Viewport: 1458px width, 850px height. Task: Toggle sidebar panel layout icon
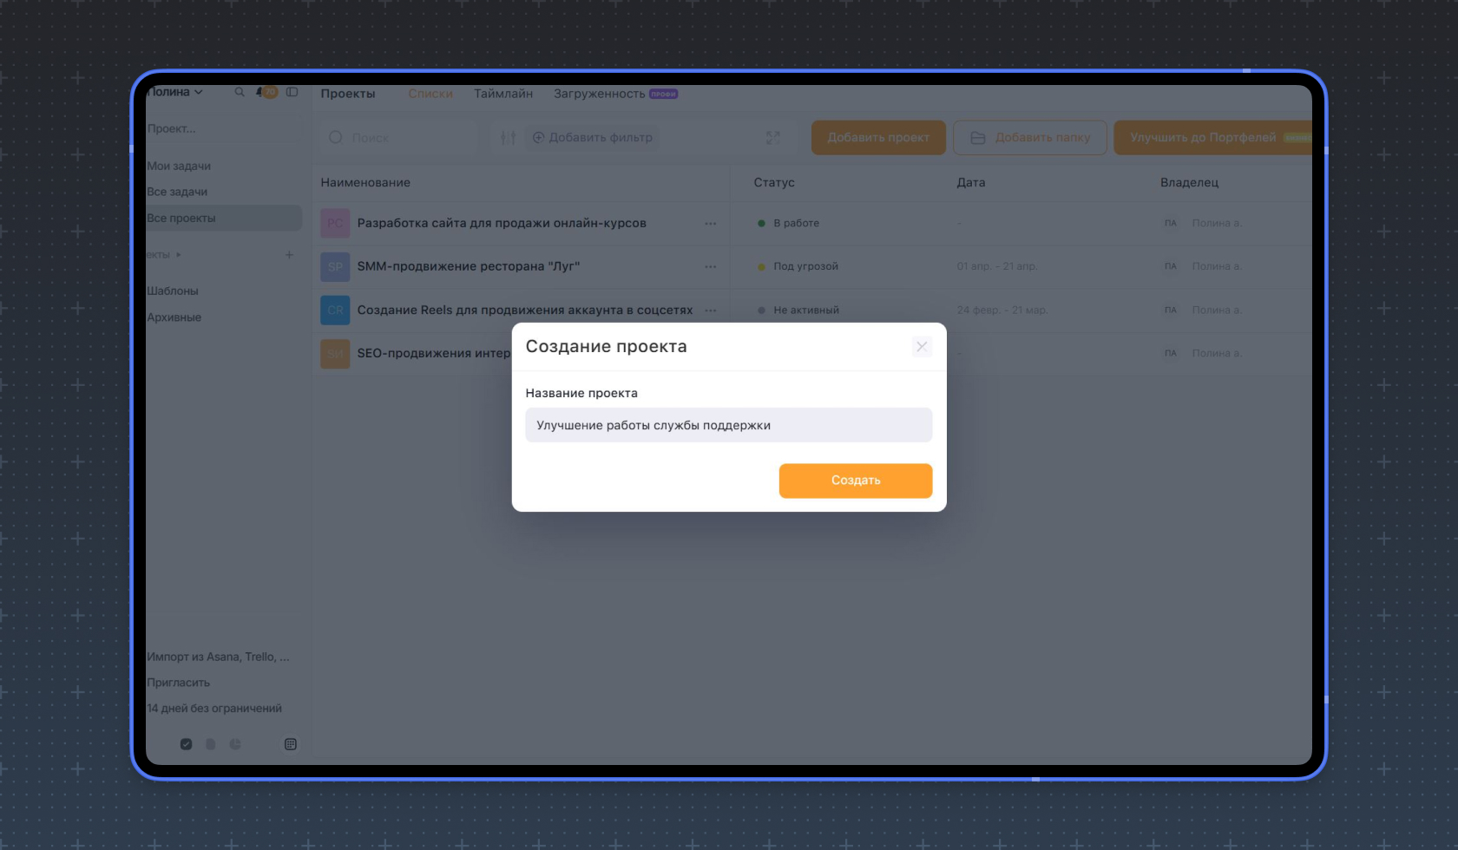click(x=292, y=92)
